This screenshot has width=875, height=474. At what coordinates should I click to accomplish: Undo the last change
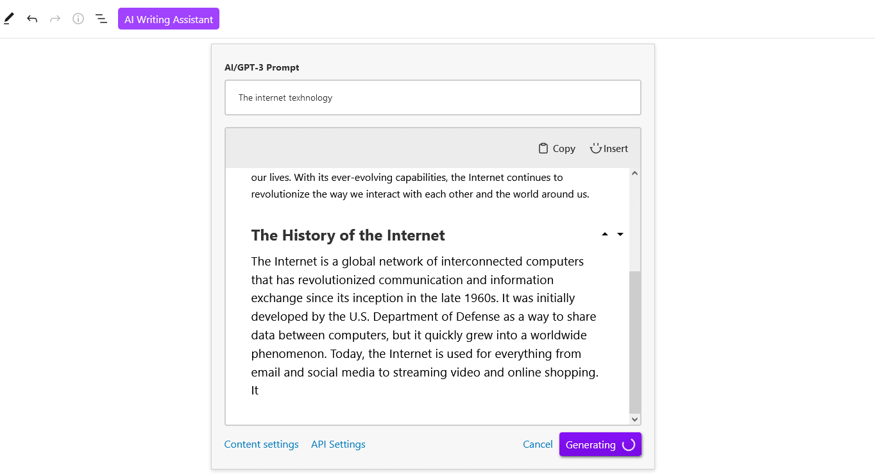[32, 19]
